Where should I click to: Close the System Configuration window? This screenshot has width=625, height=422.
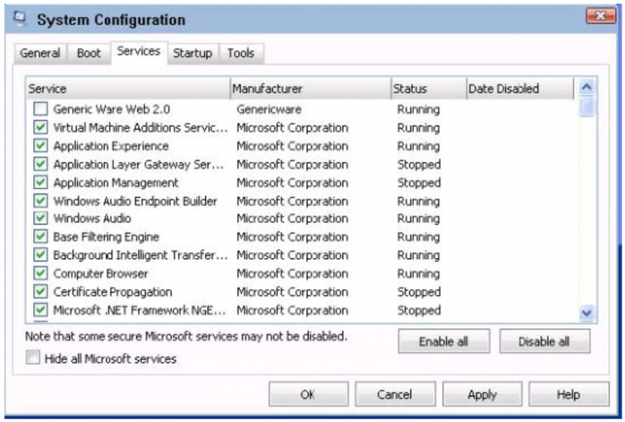click(x=600, y=16)
